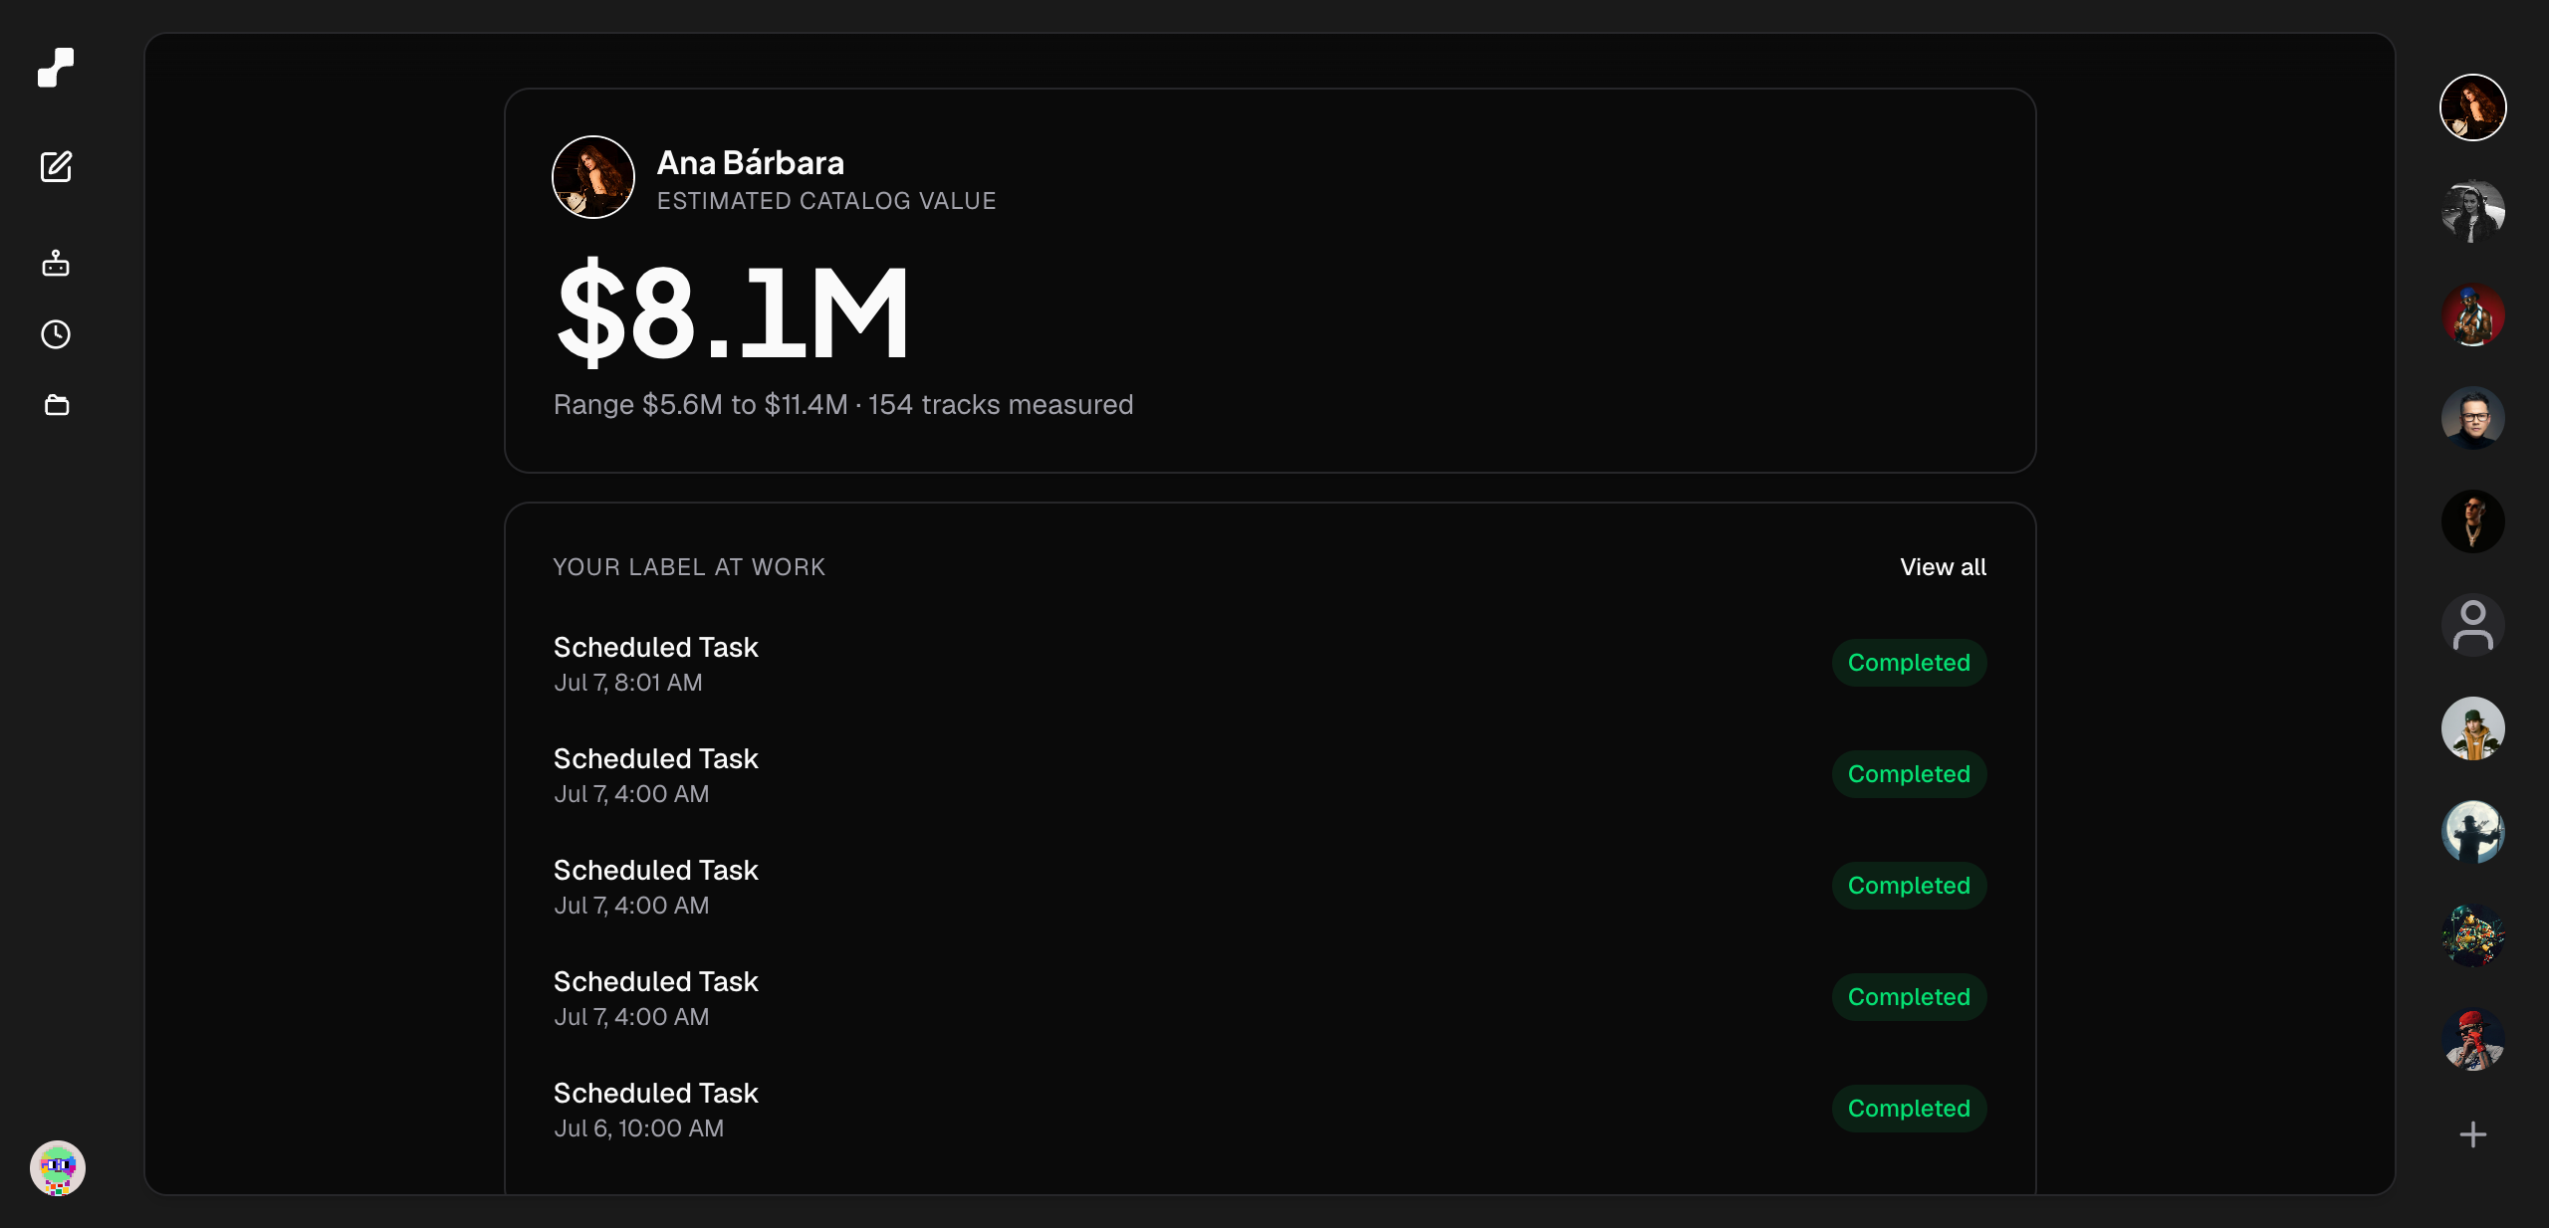Viewport: 2549px width, 1228px height.
Task: Click the app logo in sidebar
Action: click(x=56, y=68)
